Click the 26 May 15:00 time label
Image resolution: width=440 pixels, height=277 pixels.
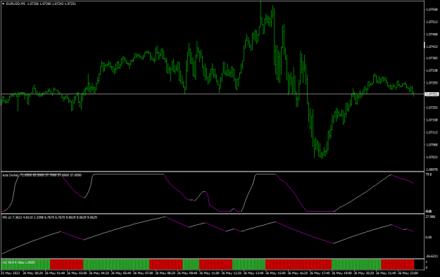(x=275, y=273)
